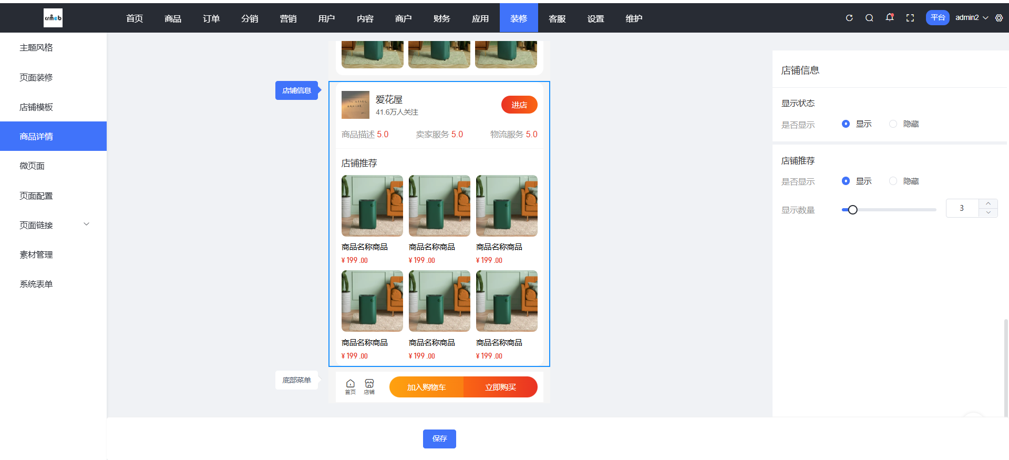
Task: Click the 保存 save button
Action: click(439, 438)
